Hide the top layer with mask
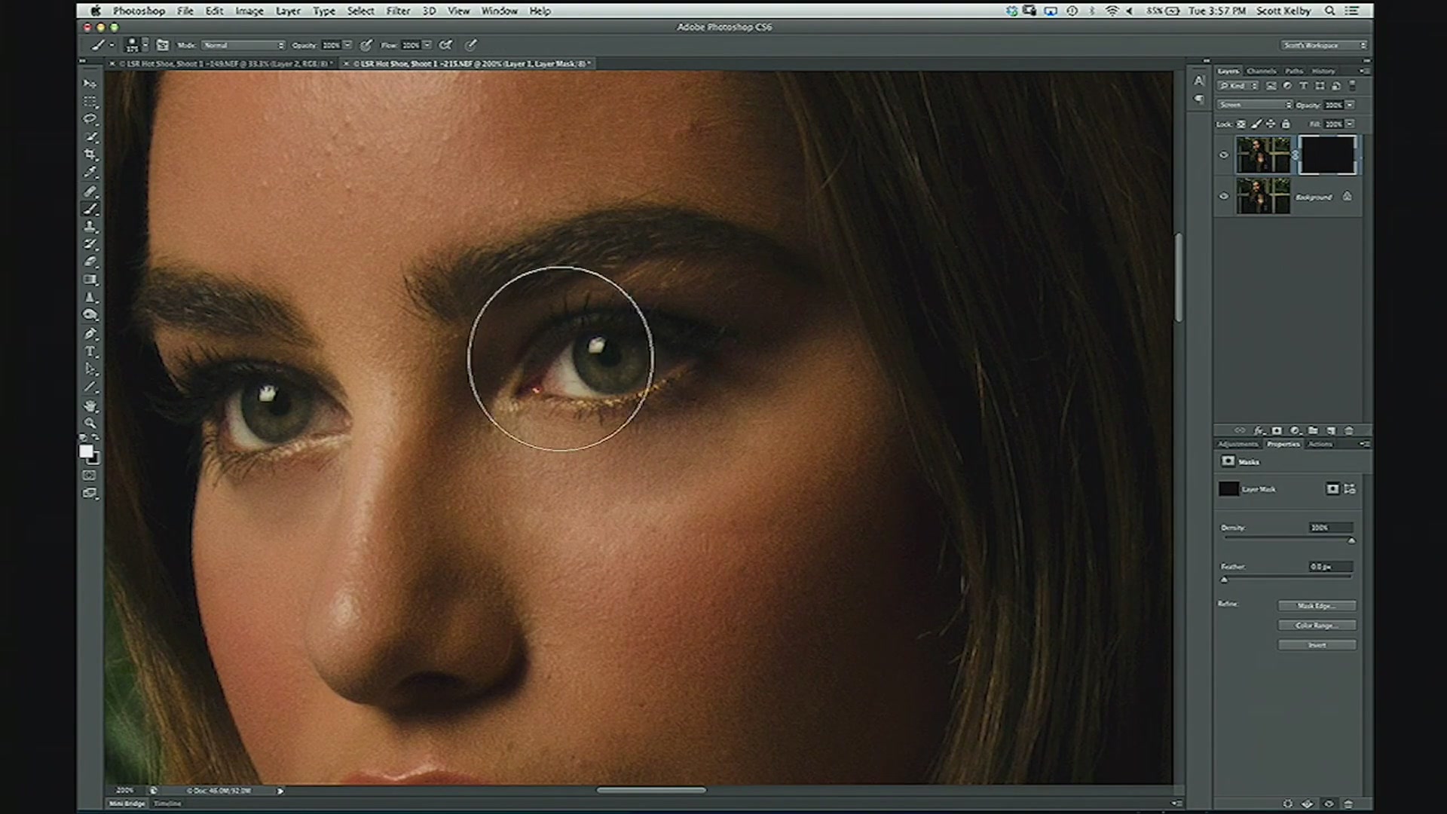The image size is (1447, 814). [x=1224, y=155]
